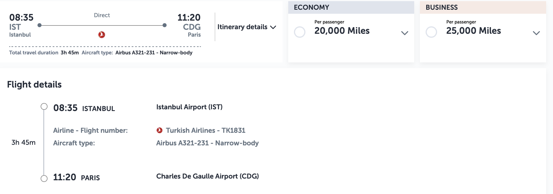Click the departure circle marker at IST
The width and height of the screenshot is (553, 194).
tap(39, 25)
